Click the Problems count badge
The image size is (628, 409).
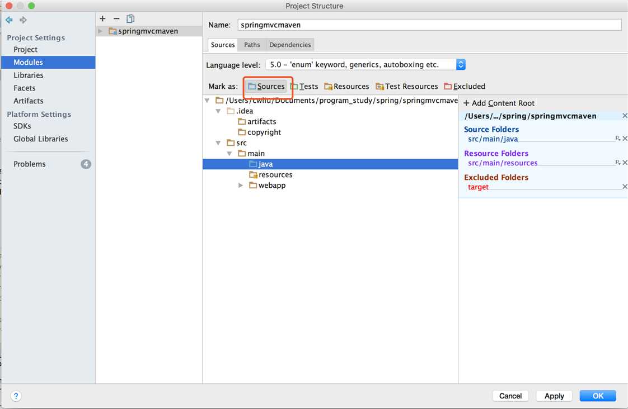86,164
